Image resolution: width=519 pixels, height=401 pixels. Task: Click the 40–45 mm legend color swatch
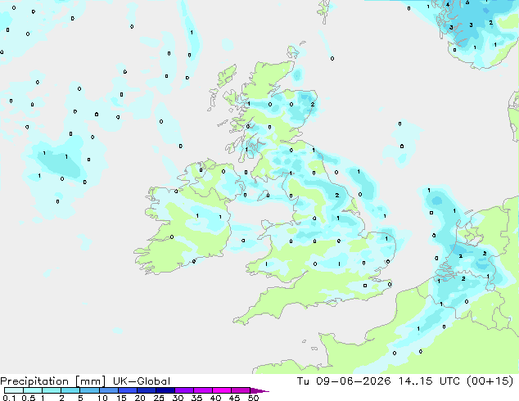pyautogui.click(x=222, y=390)
